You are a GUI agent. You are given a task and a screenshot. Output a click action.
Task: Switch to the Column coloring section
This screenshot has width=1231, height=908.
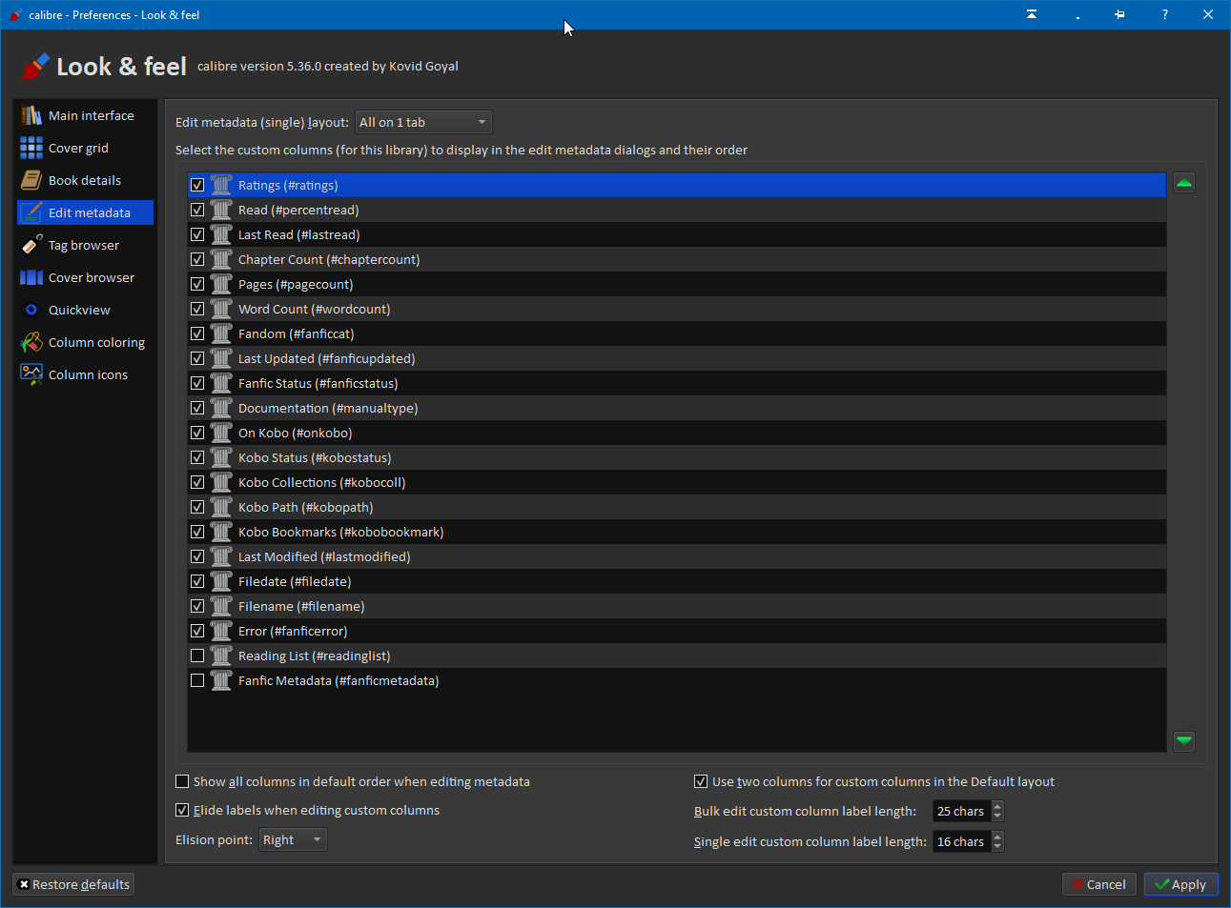(85, 342)
